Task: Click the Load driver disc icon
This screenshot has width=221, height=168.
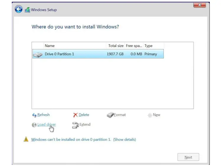Action: point(34,125)
